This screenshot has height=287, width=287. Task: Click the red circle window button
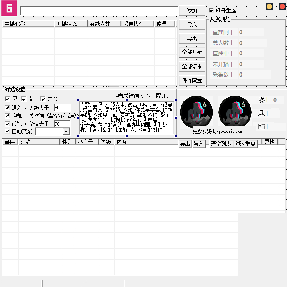(282, 7)
